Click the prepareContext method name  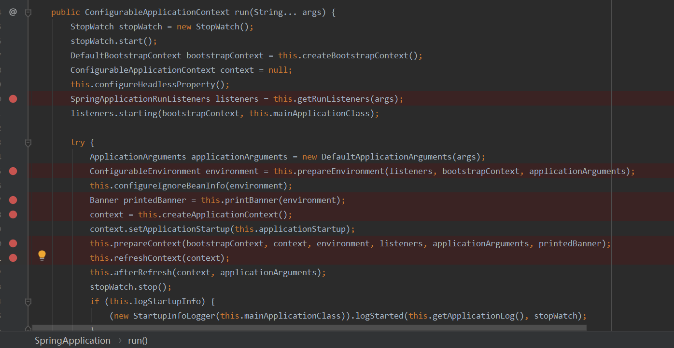[147, 243]
